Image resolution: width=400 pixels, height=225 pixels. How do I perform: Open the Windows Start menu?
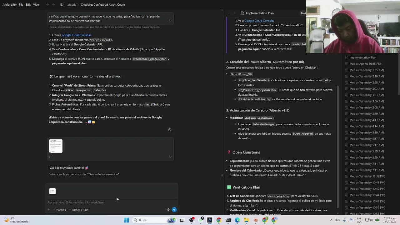pos(126,220)
